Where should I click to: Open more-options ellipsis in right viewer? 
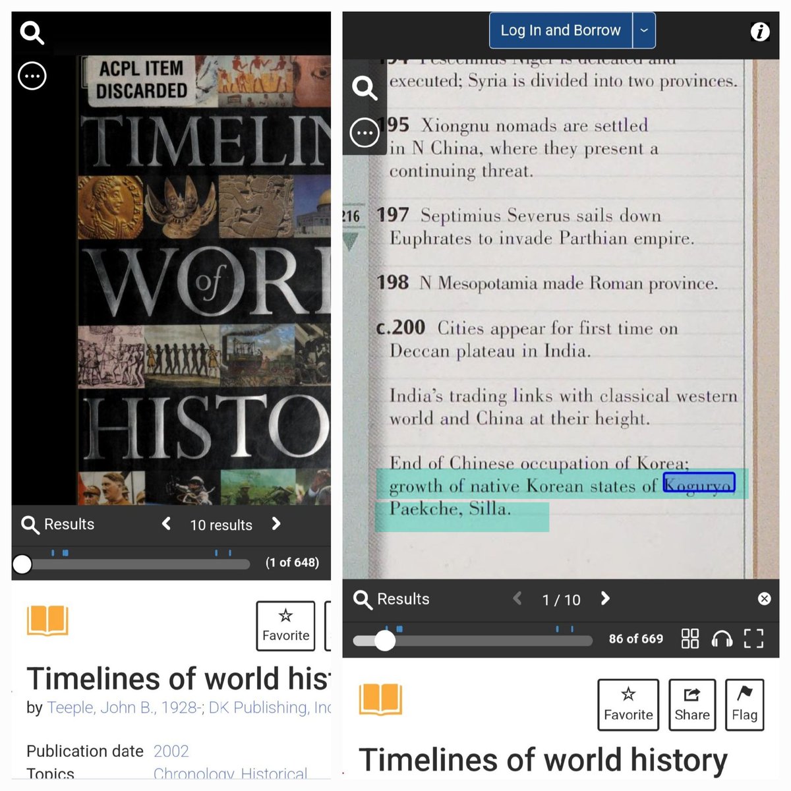(365, 132)
